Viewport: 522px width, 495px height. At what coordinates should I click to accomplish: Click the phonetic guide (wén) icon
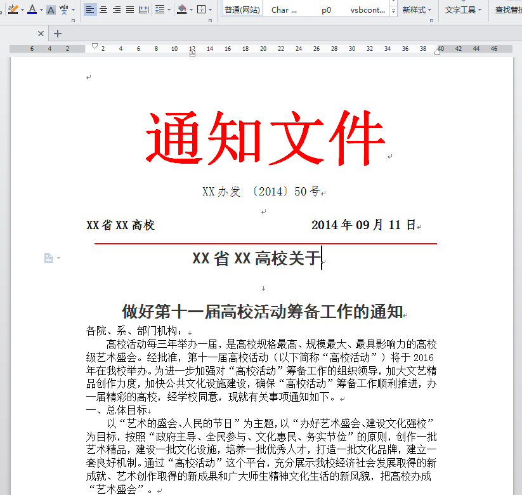point(64,10)
